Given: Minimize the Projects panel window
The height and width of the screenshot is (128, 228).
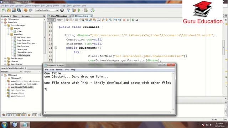Looking at the screenshot, I should 44,16.
